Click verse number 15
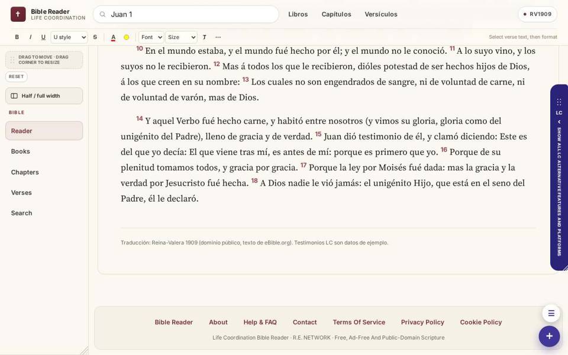This screenshot has width=568, height=355. (318, 134)
